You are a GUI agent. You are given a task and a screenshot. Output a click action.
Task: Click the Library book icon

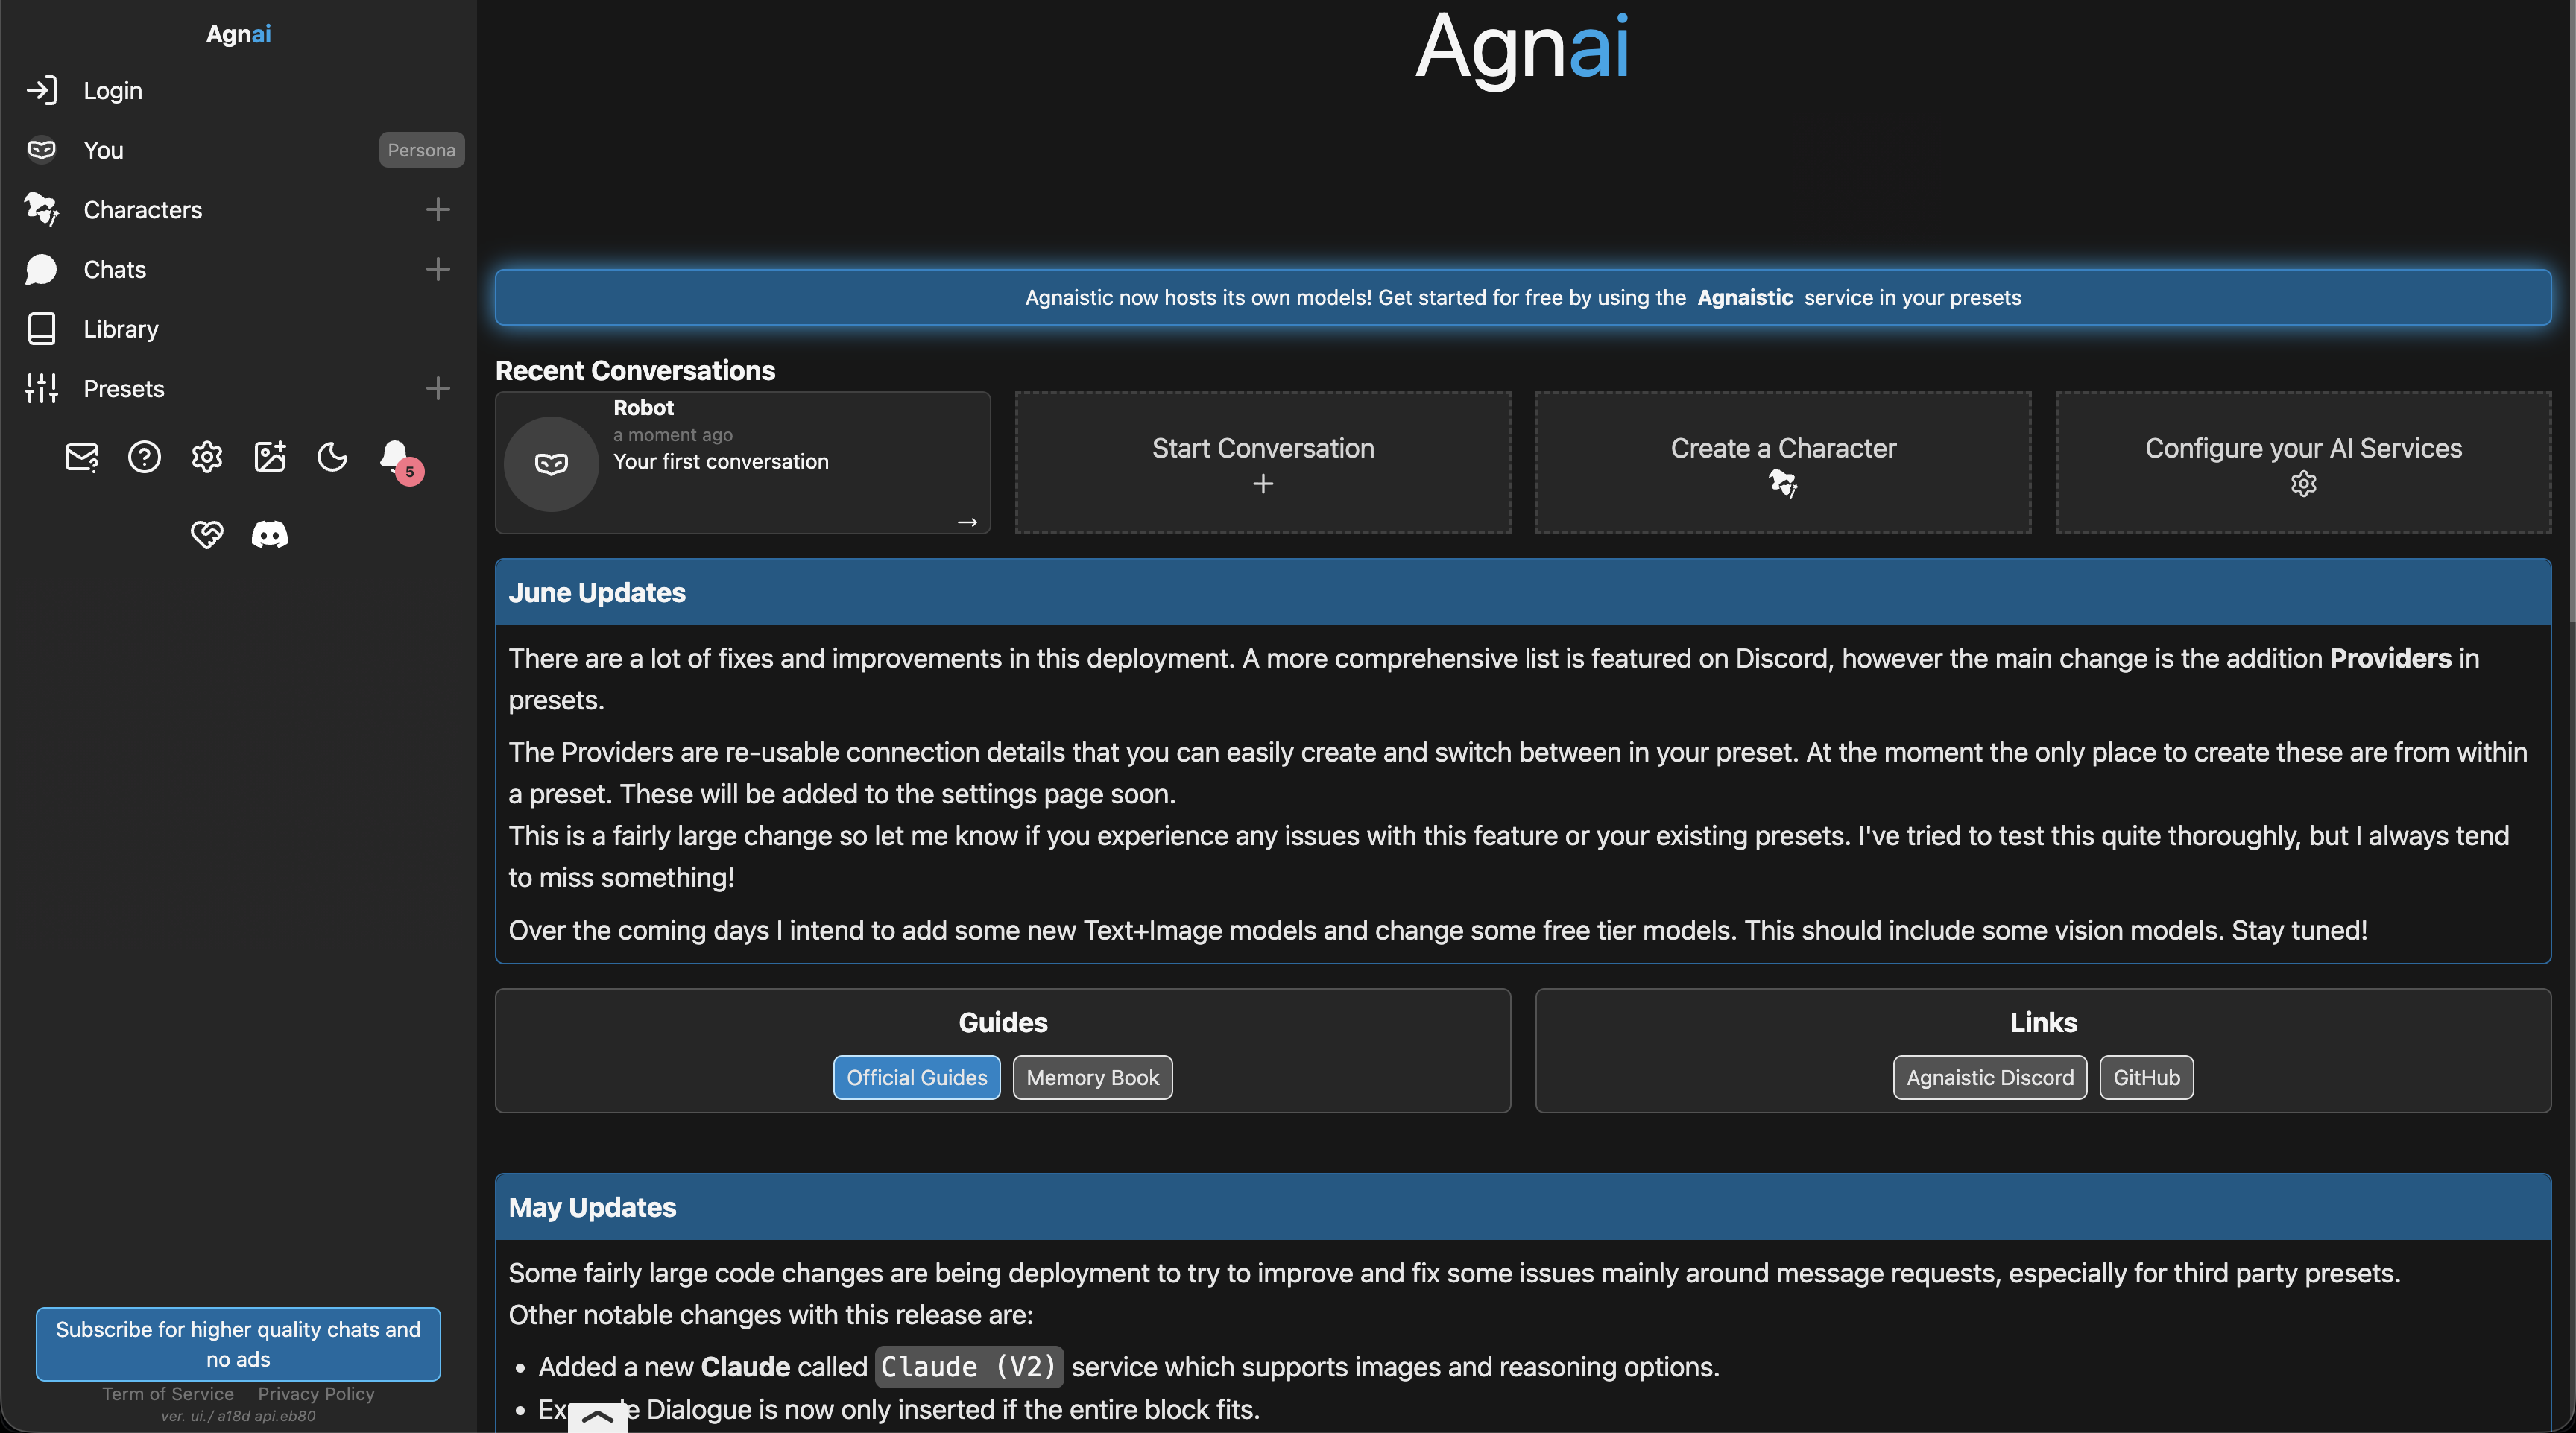[x=41, y=329]
